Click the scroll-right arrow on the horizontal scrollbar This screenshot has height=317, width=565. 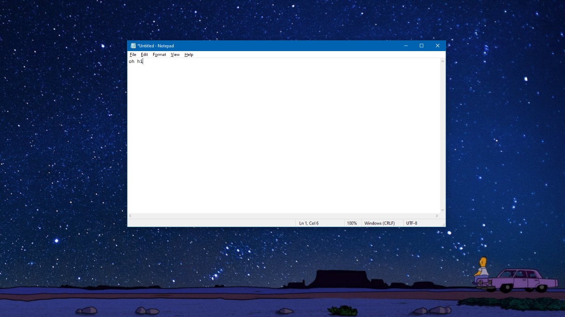pos(437,216)
